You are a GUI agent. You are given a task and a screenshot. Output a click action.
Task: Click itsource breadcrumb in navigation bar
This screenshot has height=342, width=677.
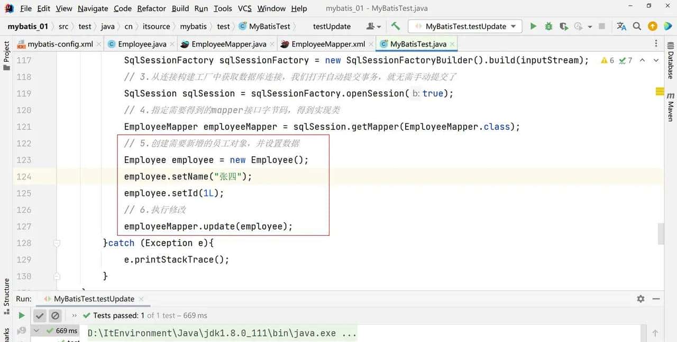point(155,26)
